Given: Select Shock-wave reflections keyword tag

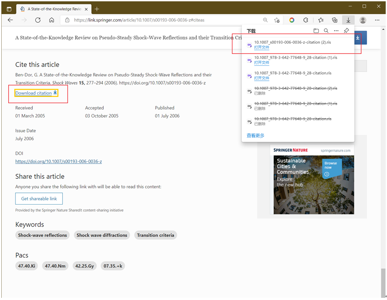Looking at the screenshot, I should pyautogui.click(x=42, y=235).
